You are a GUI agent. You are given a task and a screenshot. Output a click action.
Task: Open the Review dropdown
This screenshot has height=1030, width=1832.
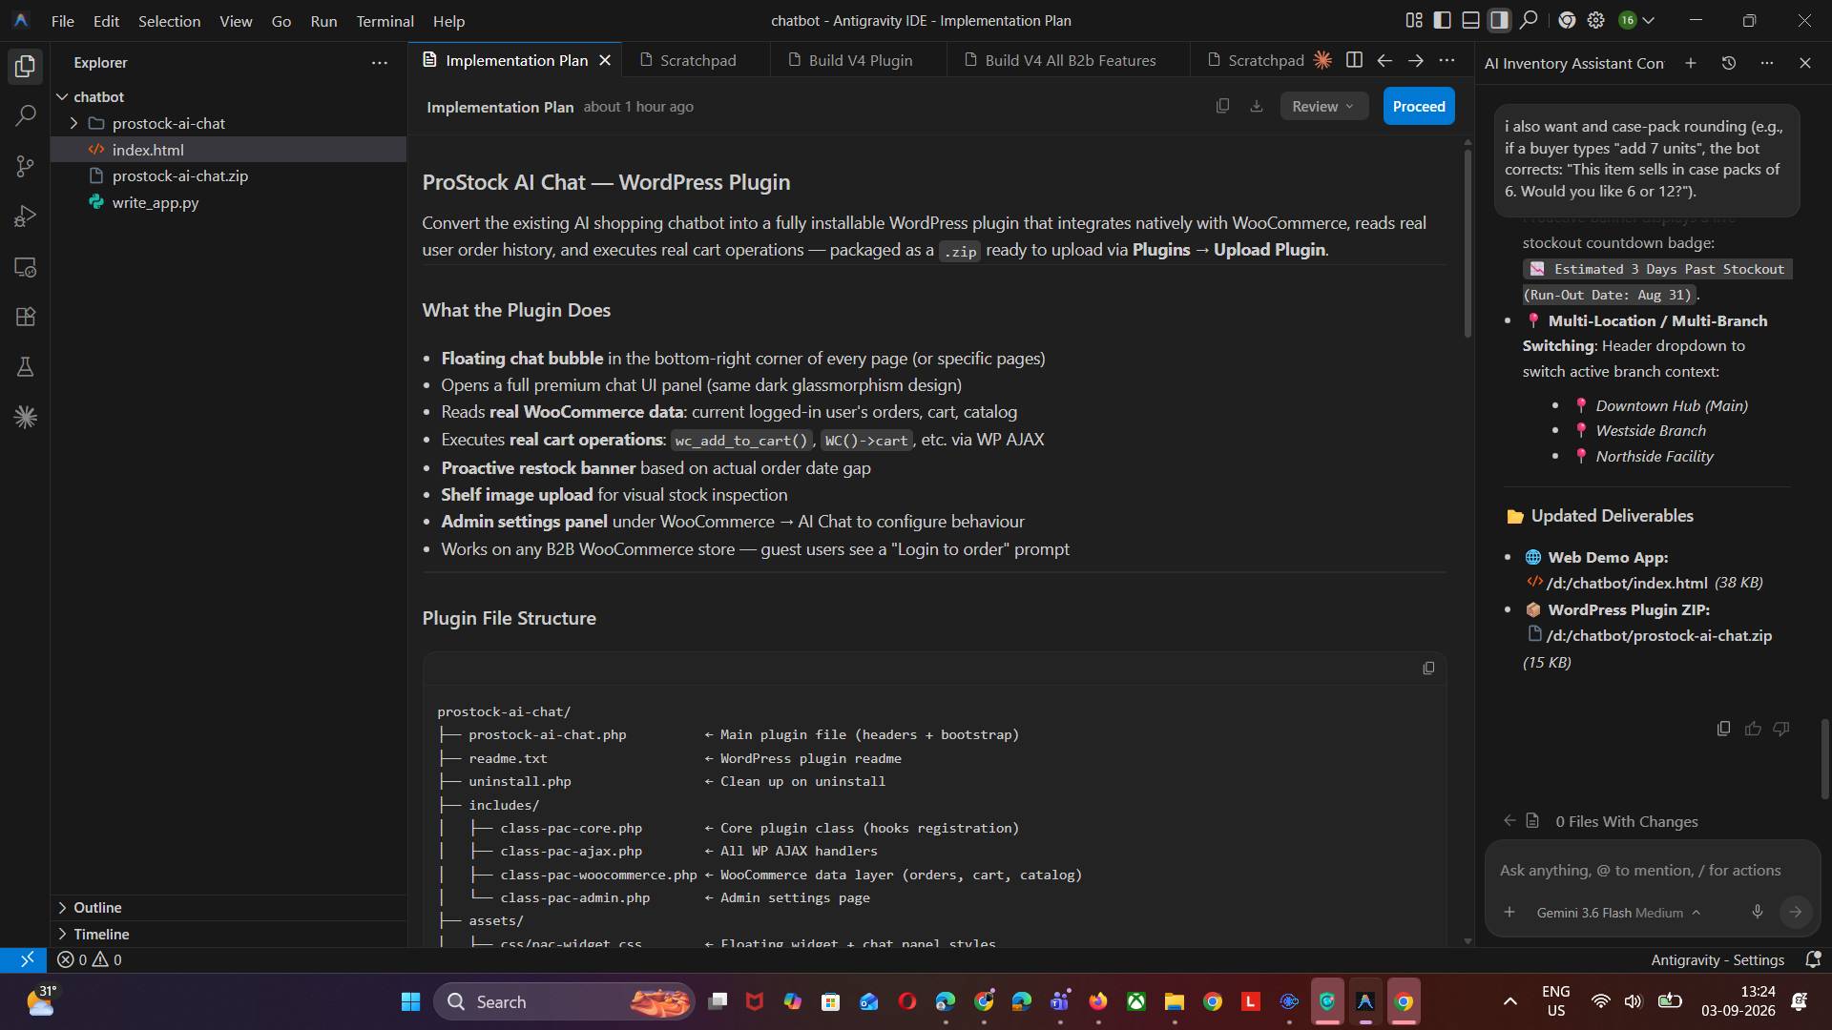click(1323, 106)
